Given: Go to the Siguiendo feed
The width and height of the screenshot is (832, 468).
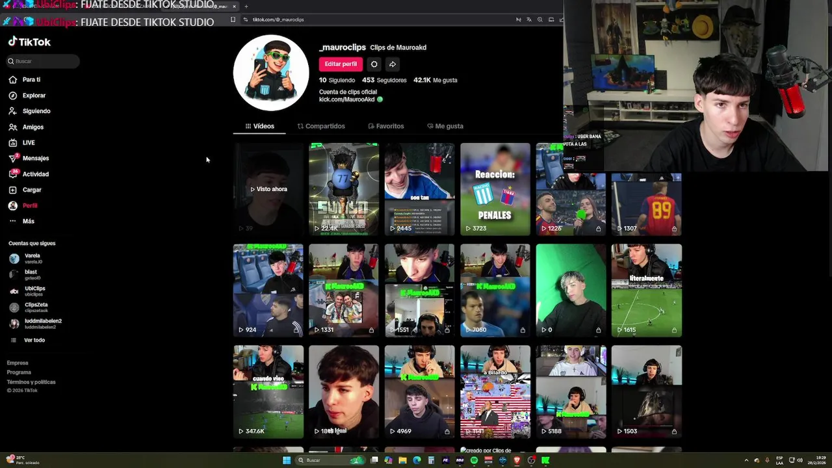Looking at the screenshot, I should tap(29, 111).
